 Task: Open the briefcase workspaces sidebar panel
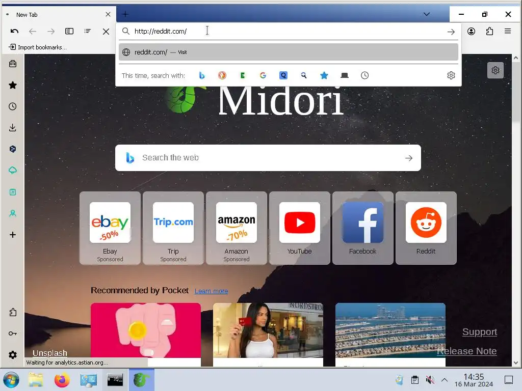coord(13,64)
